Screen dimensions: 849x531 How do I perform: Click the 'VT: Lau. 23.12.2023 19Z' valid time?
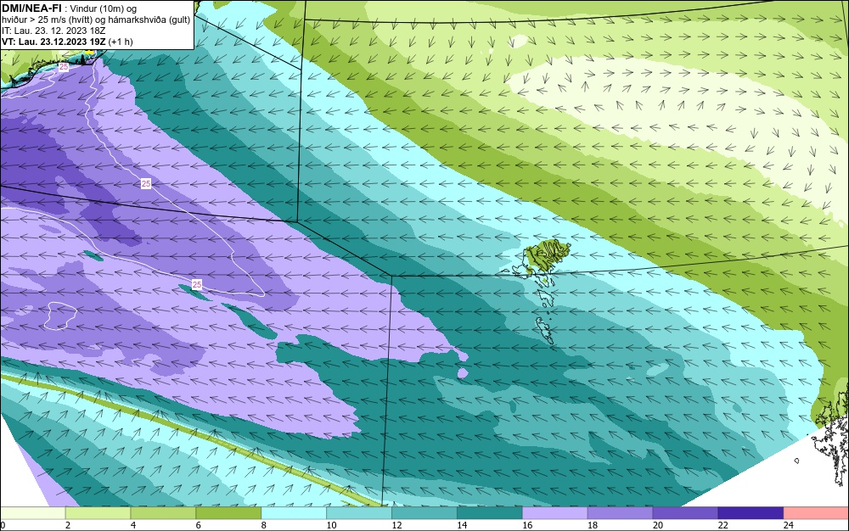(x=53, y=42)
